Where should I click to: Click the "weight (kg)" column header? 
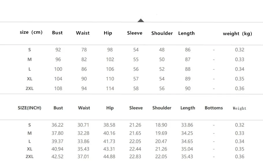point(237,34)
